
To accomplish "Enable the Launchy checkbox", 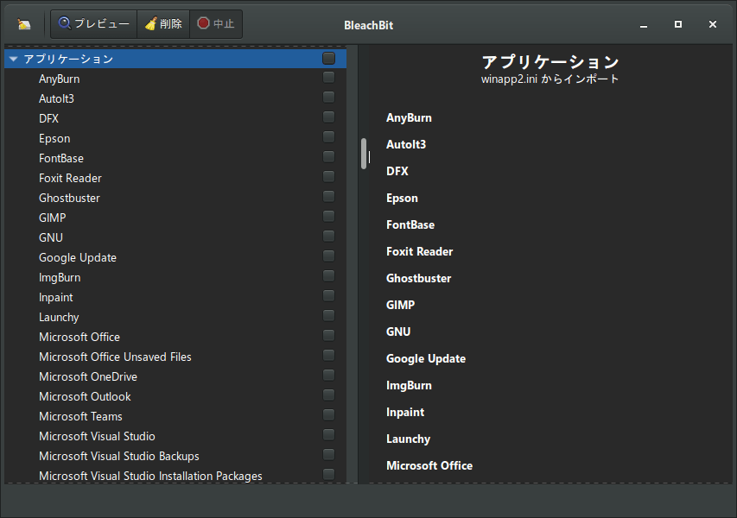I will click(328, 316).
